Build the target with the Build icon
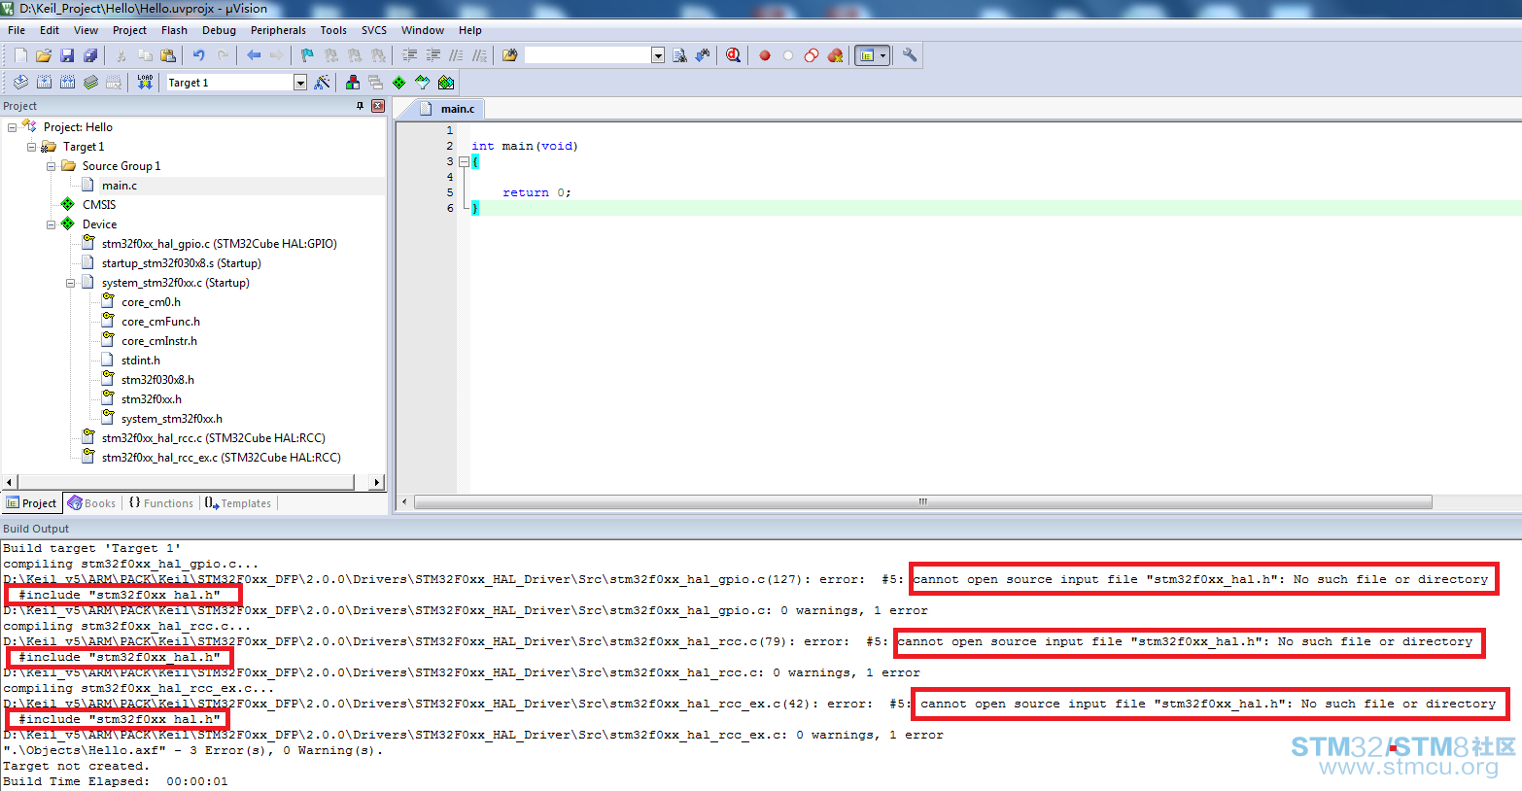Viewport: 1522px width, 791px height. tap(44, 83)
